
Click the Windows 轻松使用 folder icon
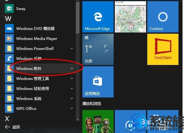click(9, 88)
